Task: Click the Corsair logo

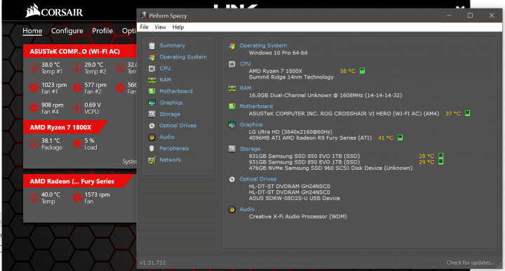Action: 54,11
